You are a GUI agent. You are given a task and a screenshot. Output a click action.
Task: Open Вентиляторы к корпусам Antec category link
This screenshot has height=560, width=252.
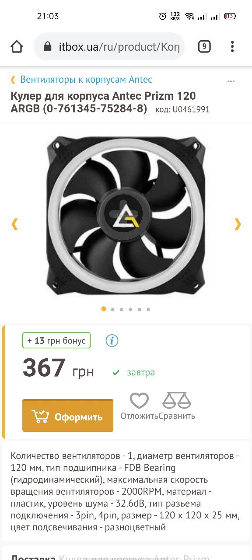[x=86, y=80]
